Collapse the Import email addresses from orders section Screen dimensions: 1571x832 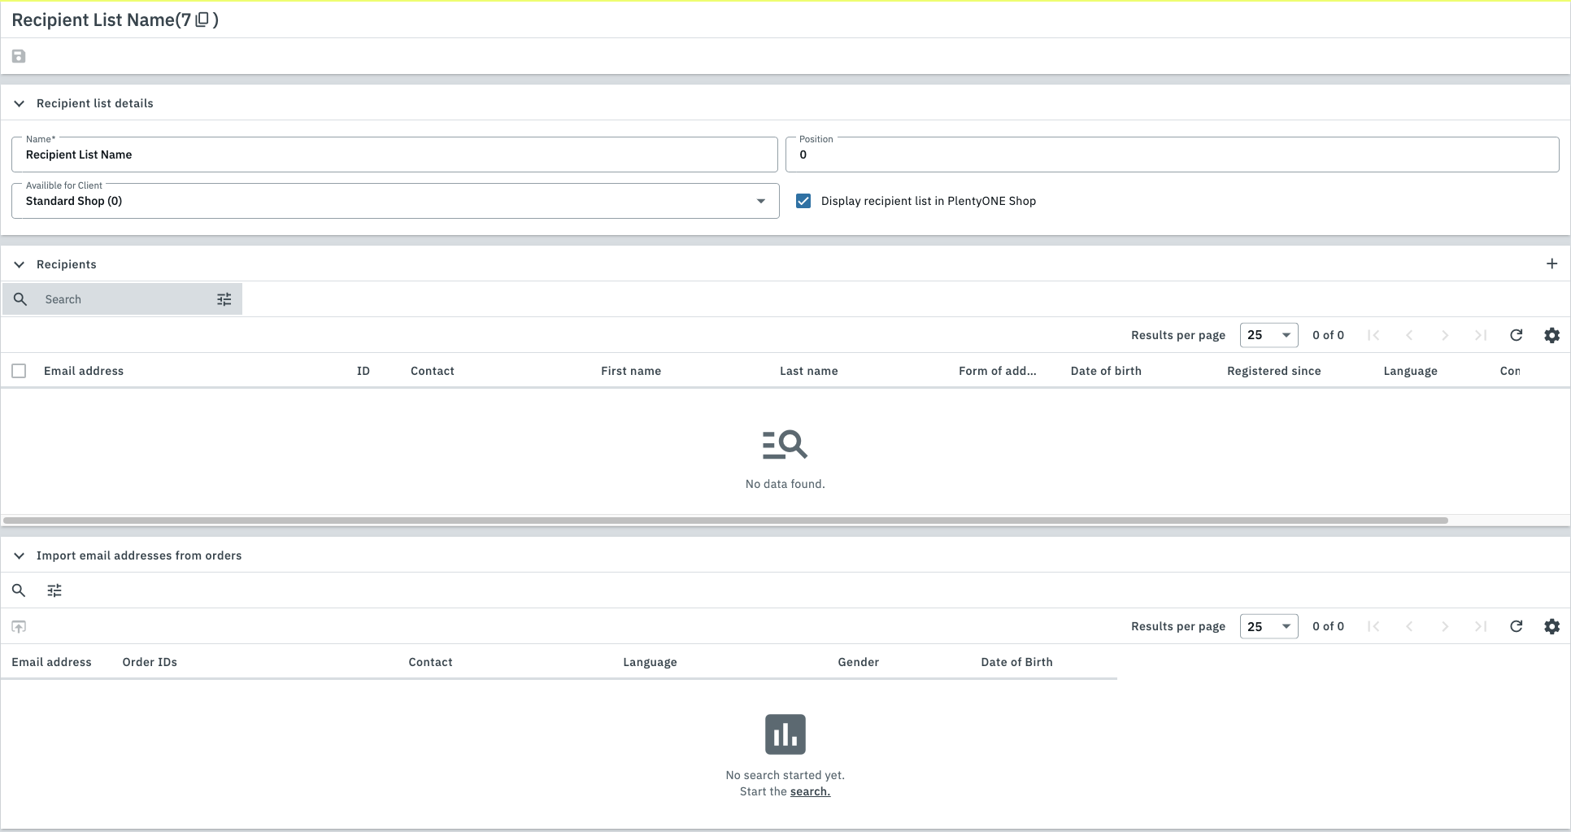[20, 555]
